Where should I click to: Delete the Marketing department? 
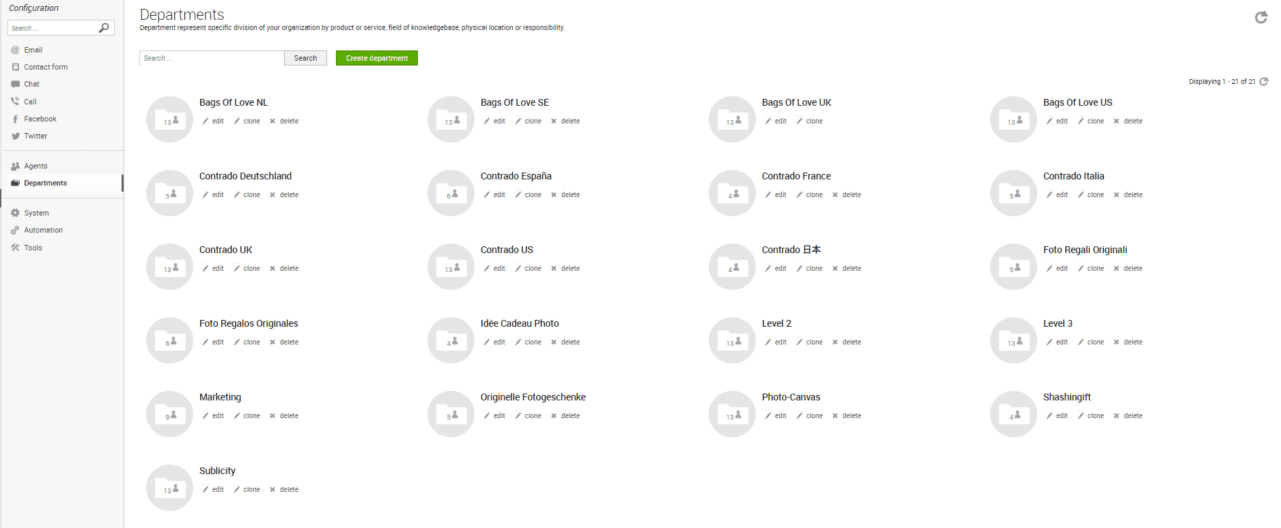click(284, 416)
